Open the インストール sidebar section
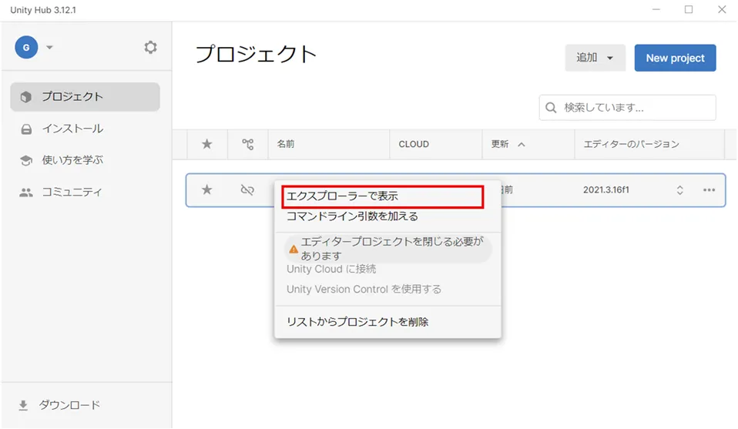The image size is (738, 429). (72, 129)
